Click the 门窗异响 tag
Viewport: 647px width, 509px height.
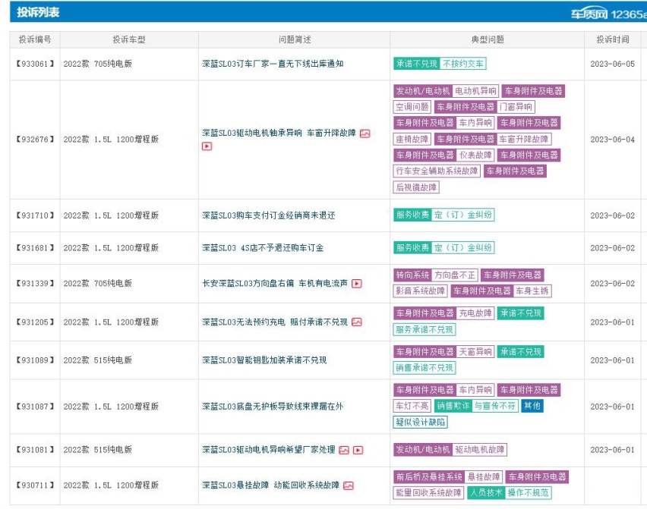pyautogui.click(x=516, y=107)
